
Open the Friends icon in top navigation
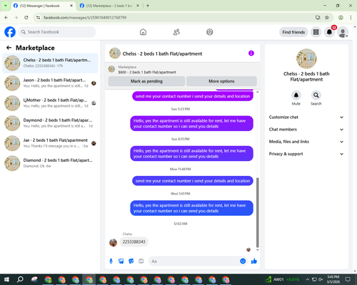click(x=176, y=32)
